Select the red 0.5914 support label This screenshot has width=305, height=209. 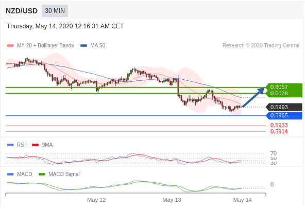(x=279, y=131)
